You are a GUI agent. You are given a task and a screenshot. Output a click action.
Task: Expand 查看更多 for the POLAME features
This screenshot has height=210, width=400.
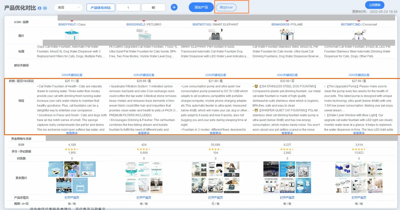pos(287,133)
